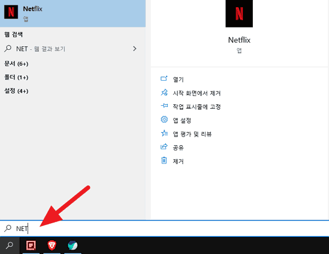Click the search box containing NET
The height and width of the screenshot is (254, 329).
point(164,228)
